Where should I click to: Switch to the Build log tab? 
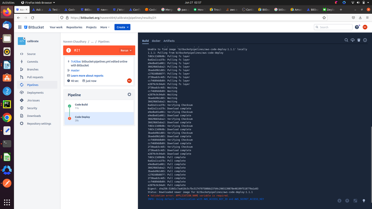146,41
